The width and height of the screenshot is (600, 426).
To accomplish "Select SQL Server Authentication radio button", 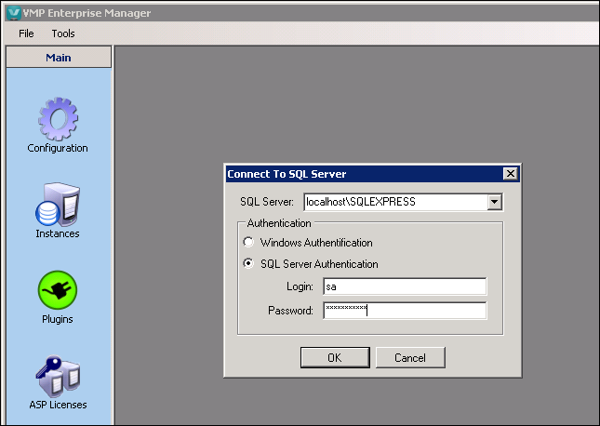I will [x=248, y=264].
